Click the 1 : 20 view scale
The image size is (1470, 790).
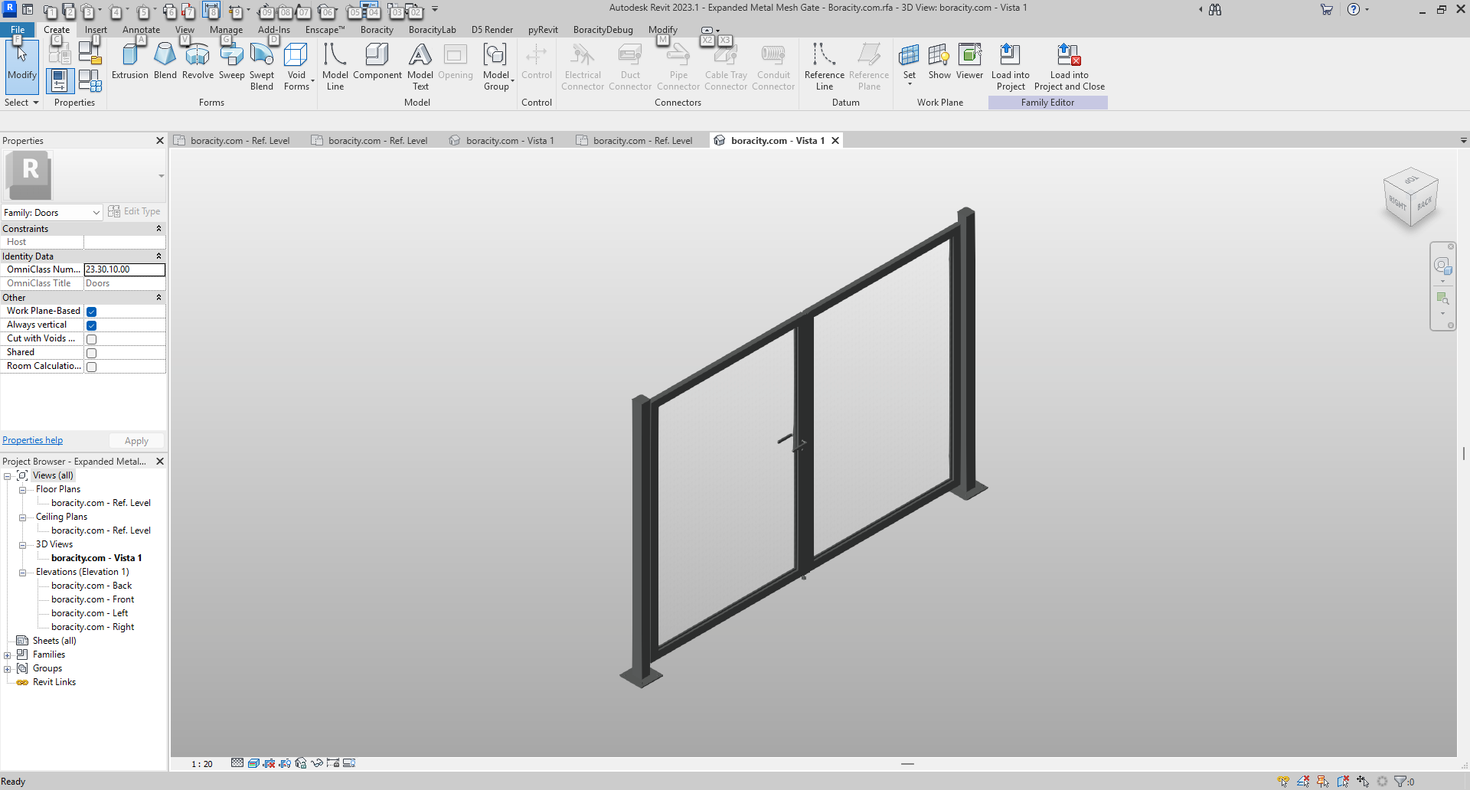pos(202,764)
